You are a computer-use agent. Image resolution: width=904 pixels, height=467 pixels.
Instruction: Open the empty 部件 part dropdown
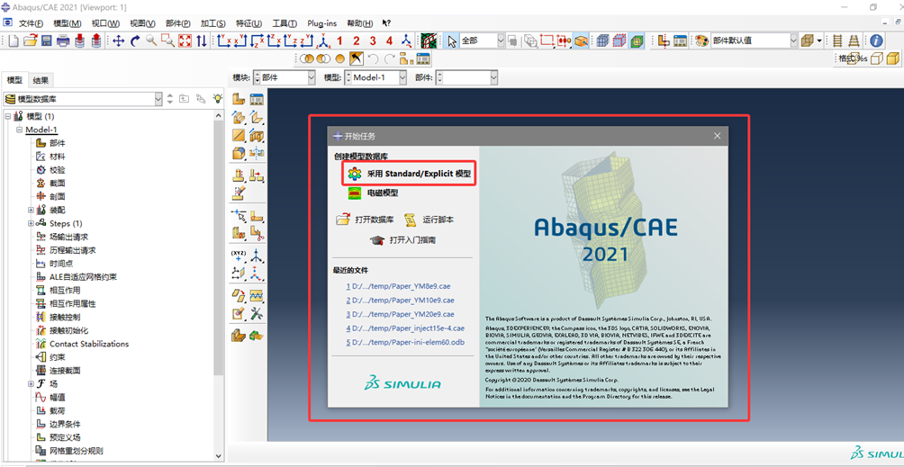pyautogui.click(x=493, y=77)
